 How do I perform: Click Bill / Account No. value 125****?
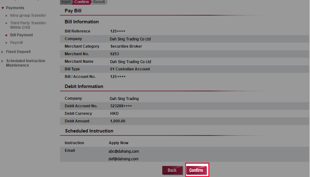pos(118,77)
